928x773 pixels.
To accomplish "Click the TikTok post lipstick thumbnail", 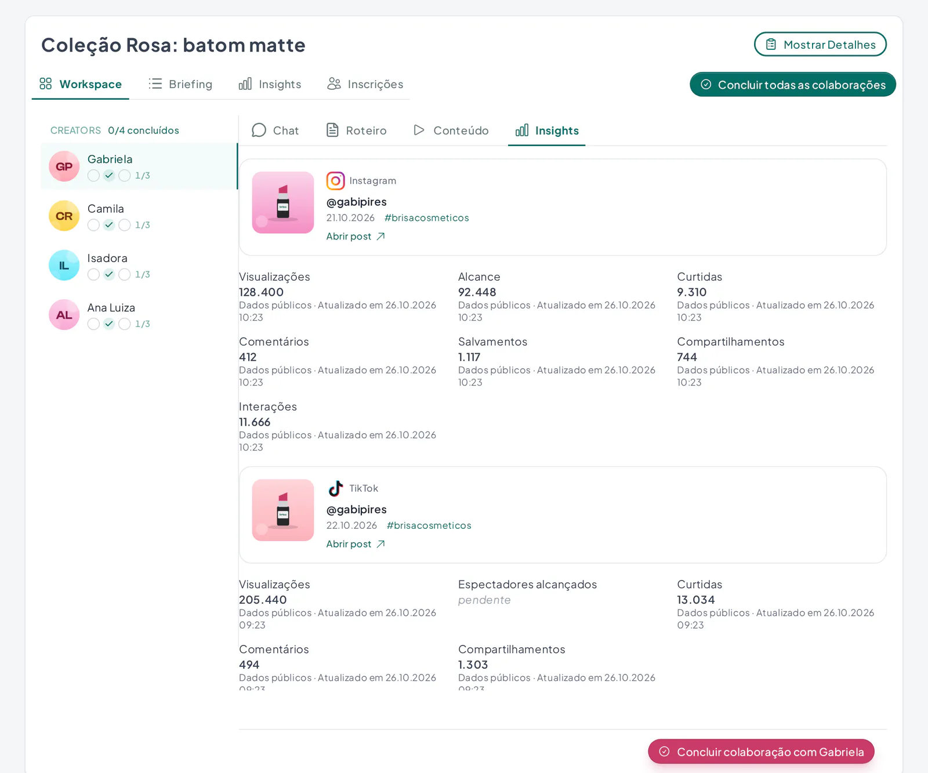I will pyautogui.click(x=283, y=510).
